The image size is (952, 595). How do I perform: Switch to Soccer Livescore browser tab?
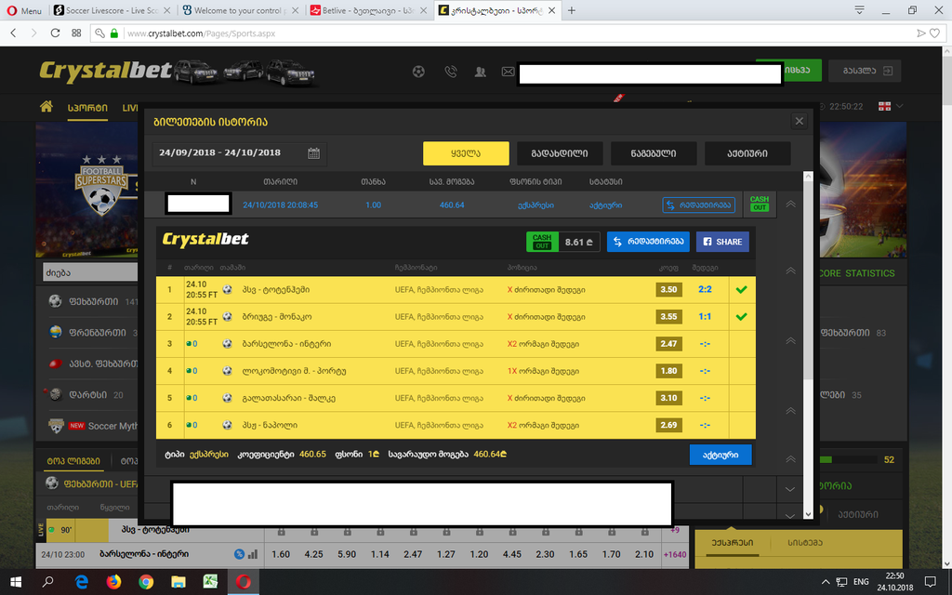click(x=112, y=10)
